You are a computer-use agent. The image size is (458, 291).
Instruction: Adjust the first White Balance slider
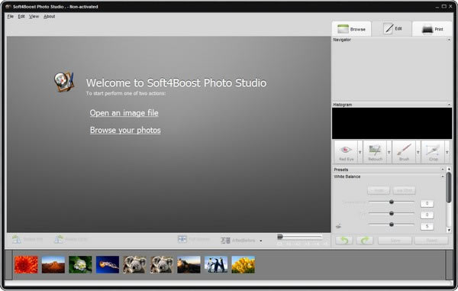(392, 202)
